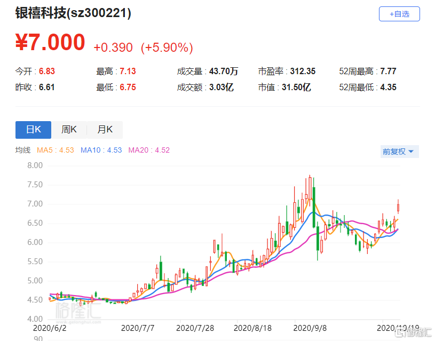Switch to the 周K weekly chart tab
Image resolution: width=435 pixels, height=341 pixels.
click(69, 130)
